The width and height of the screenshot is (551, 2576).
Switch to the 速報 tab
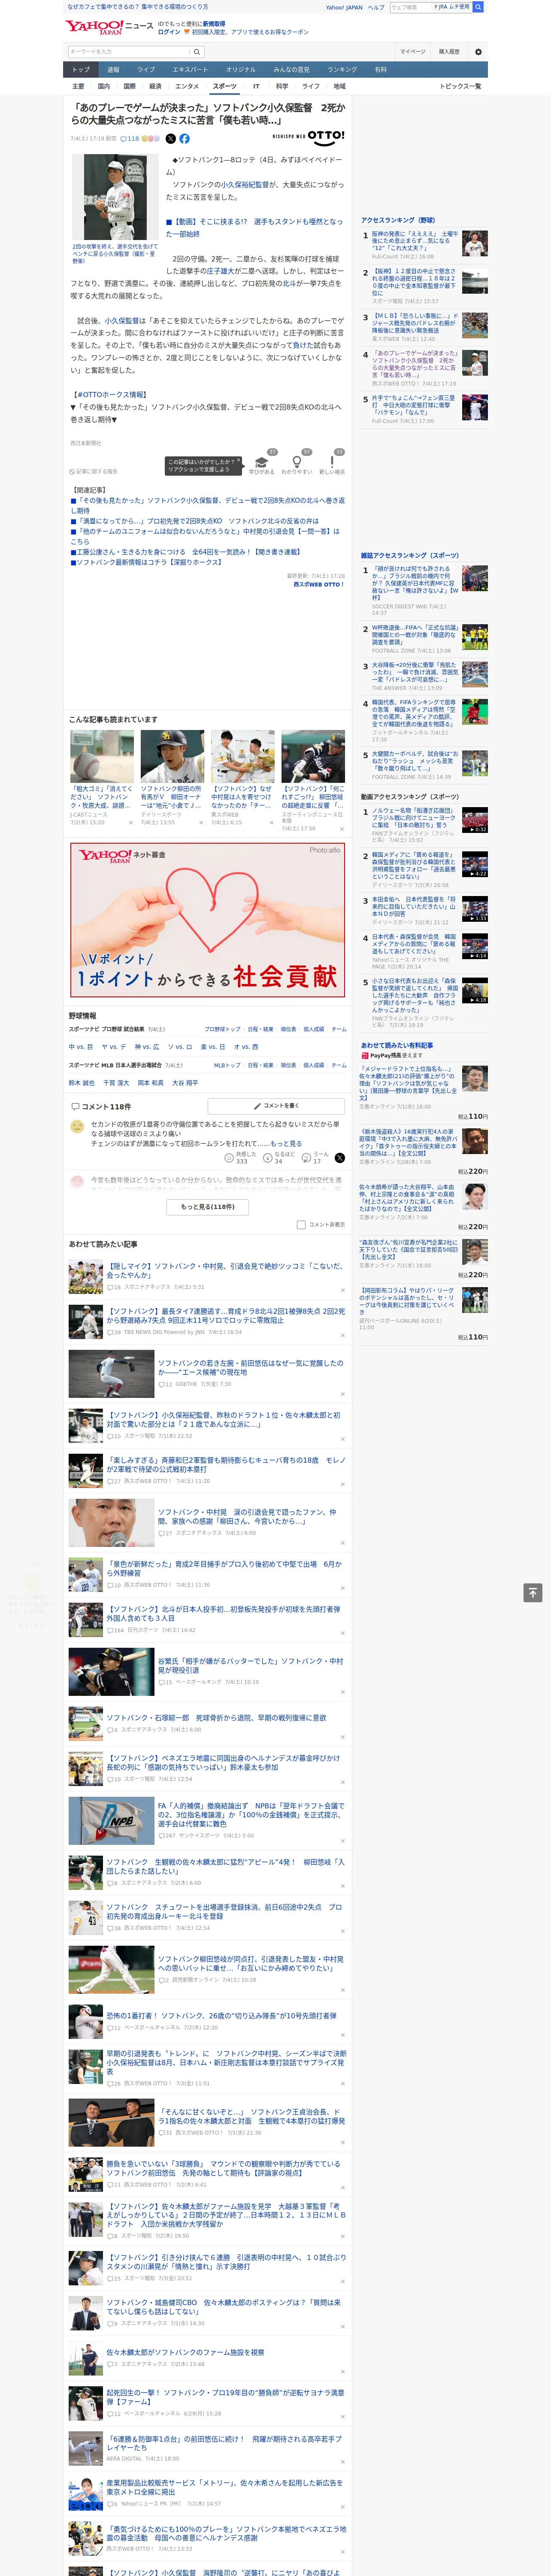pos(113,70)
